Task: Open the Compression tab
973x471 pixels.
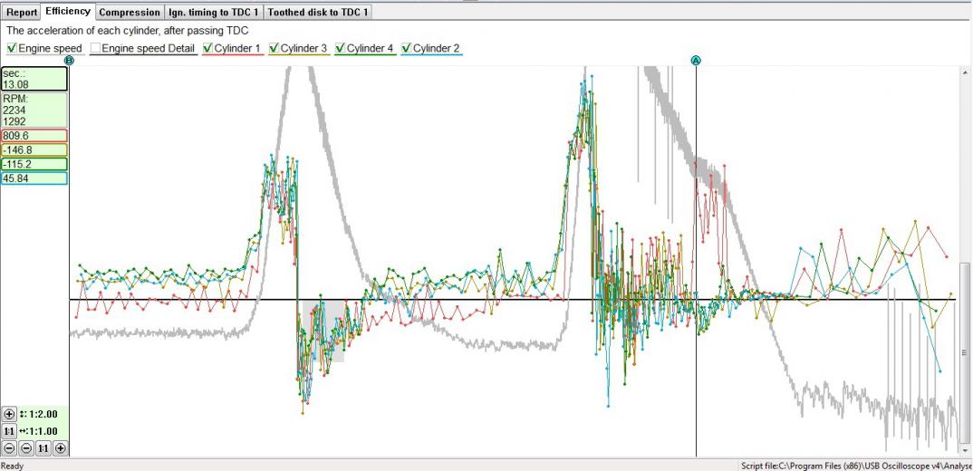Action: (129, 12)
